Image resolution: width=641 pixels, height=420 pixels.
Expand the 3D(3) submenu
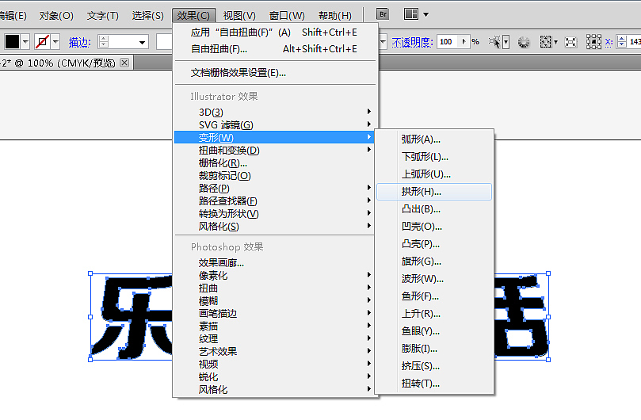point(274,112)
